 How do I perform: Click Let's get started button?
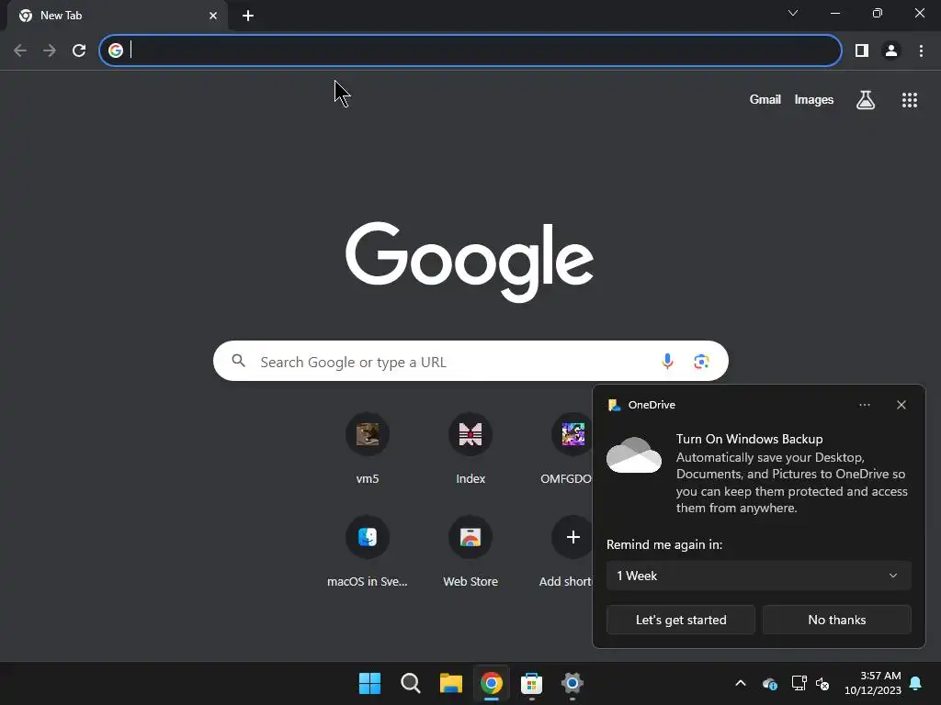[681, 620]
